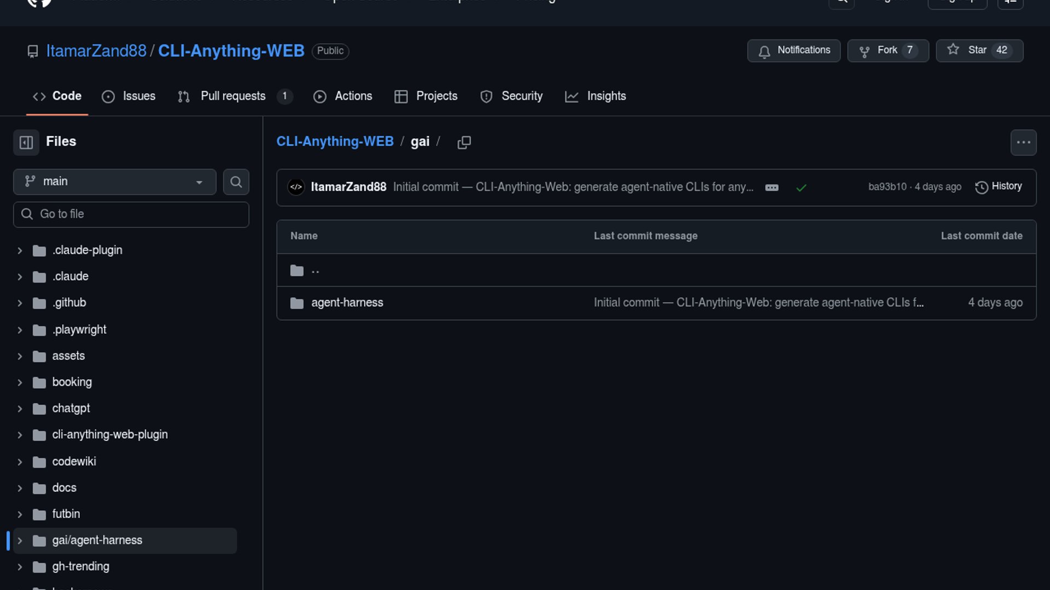Copy the gai path icon
Screen dimensions: 1050x590
click(464, 143)
